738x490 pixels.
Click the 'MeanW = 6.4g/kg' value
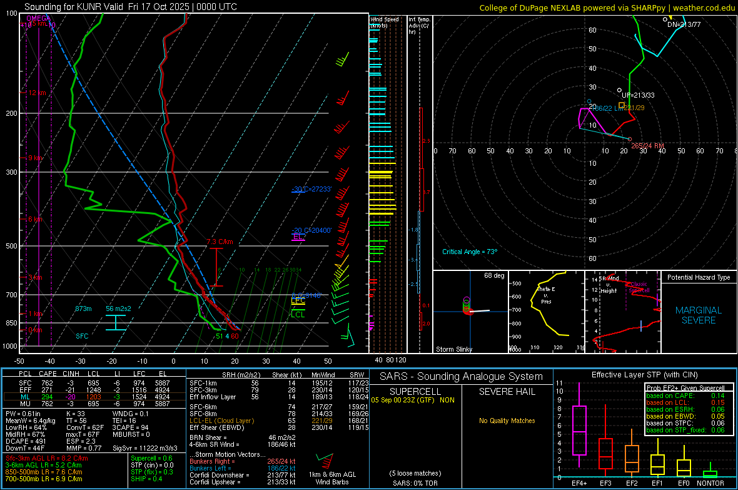point(31,421)
